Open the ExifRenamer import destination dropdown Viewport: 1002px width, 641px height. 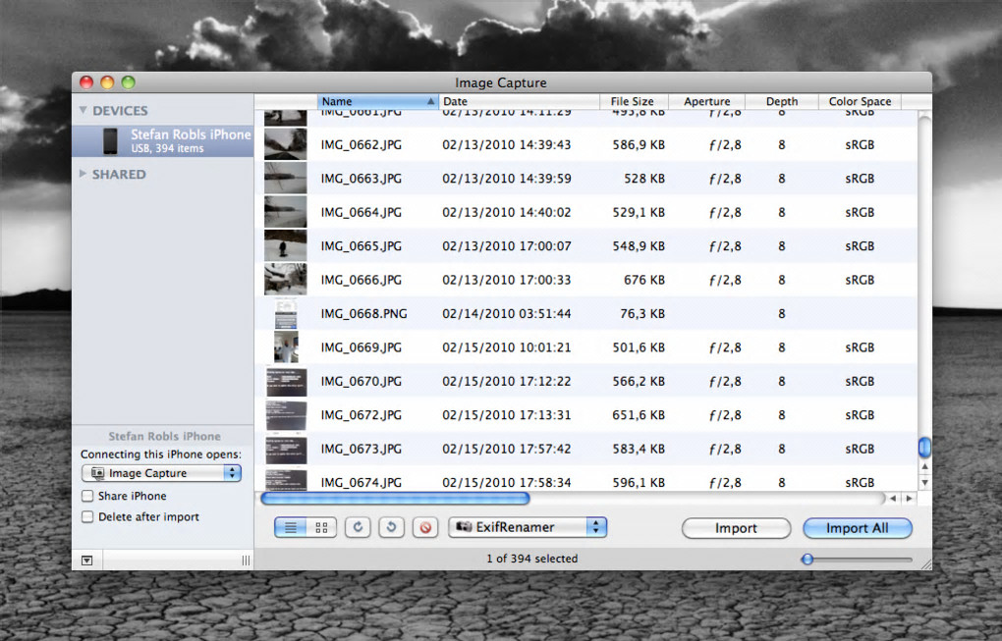click(528, 527)
